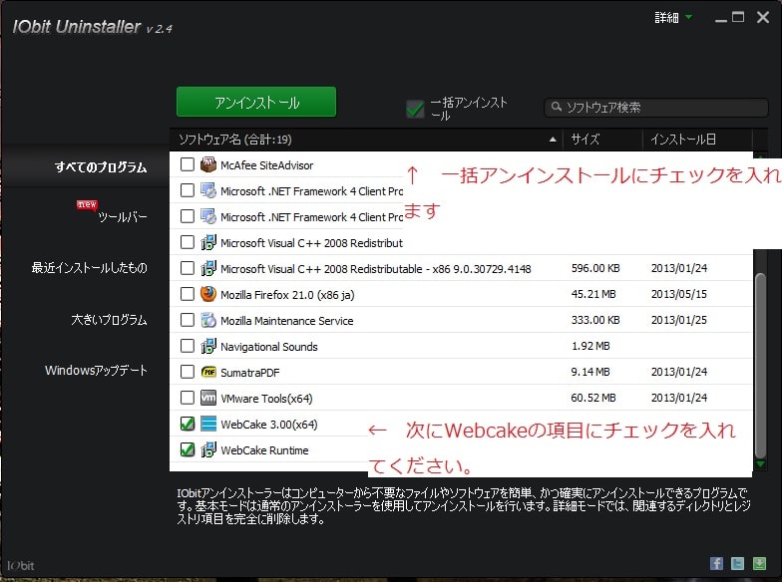Screen dimensions: 782x582
Task: Check the McAfee SiteAdvisor checkbox
Action: 188,164
